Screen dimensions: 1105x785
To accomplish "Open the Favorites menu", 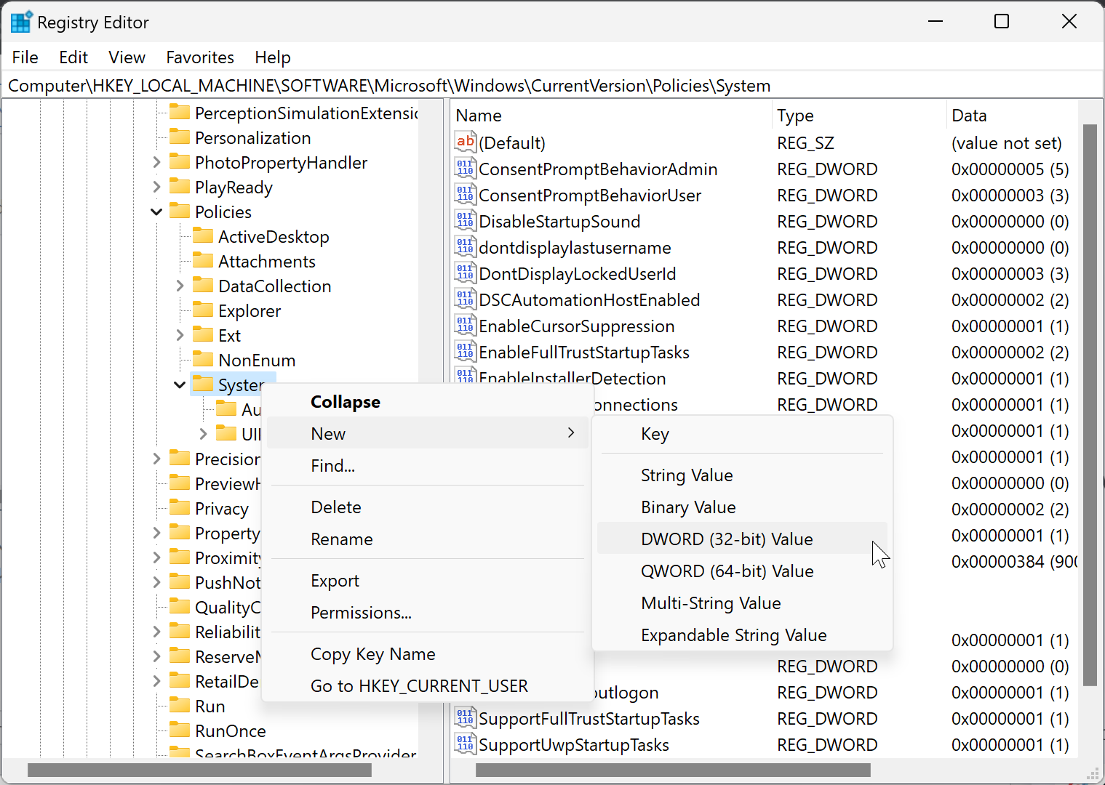I will 200,57.
